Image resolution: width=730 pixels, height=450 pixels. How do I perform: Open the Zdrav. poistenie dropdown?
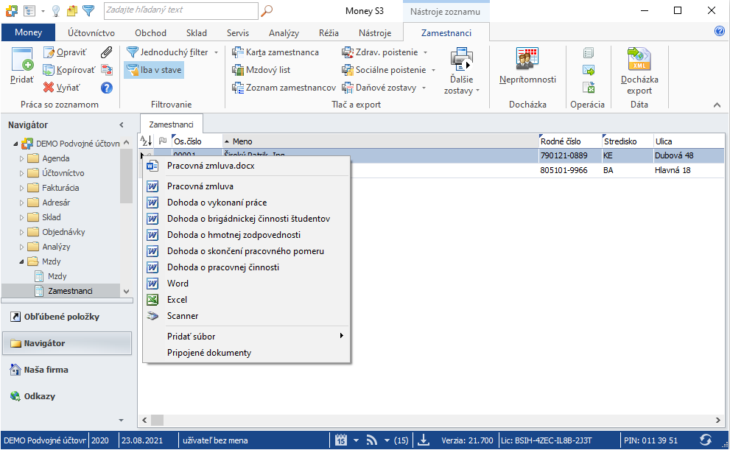point(425,52)
